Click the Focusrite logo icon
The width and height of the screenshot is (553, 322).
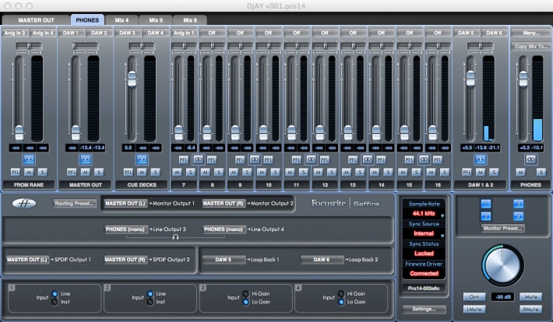click(26, 203)
